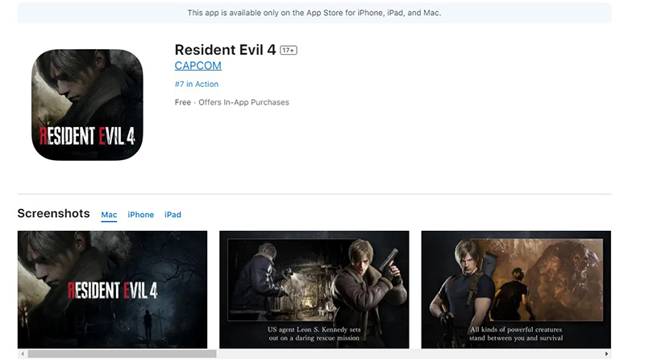
Task: Click the horizontal scrollbar thumb
Action: click(x=122, y=354)
